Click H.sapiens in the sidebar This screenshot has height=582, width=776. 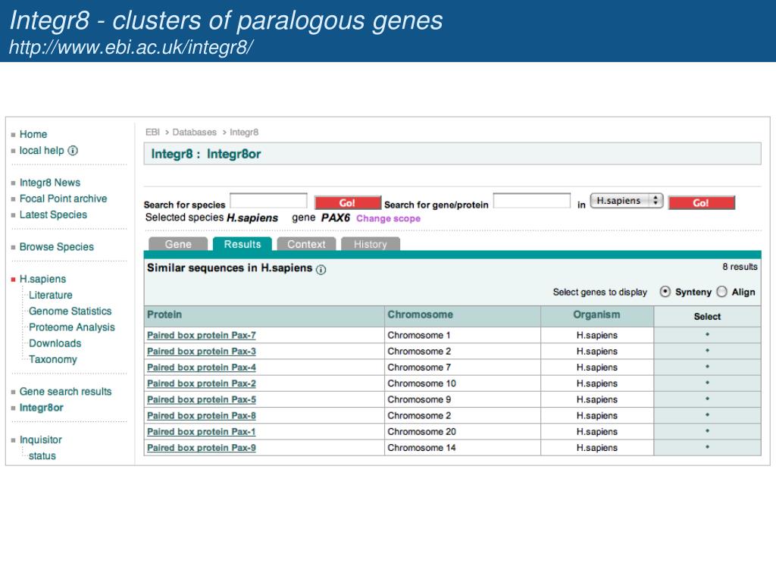[42, 279]
